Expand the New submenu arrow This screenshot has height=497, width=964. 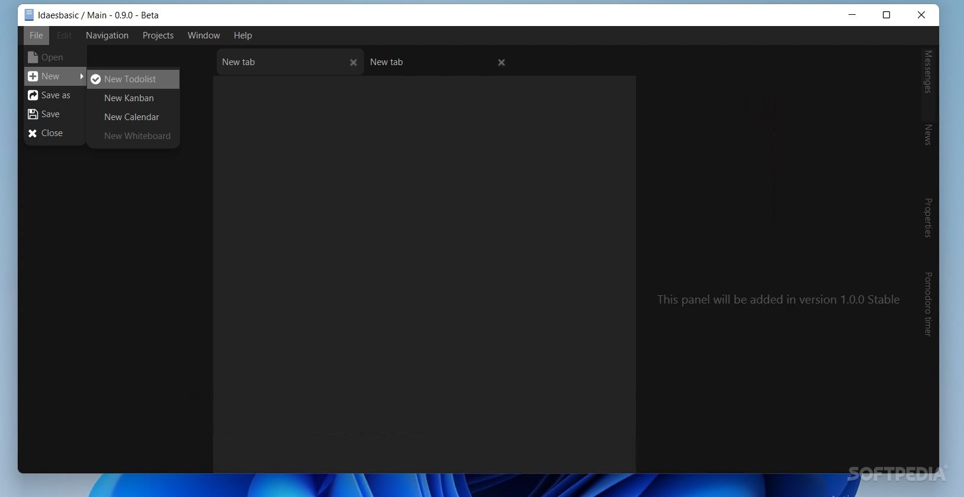coord(82,76)
